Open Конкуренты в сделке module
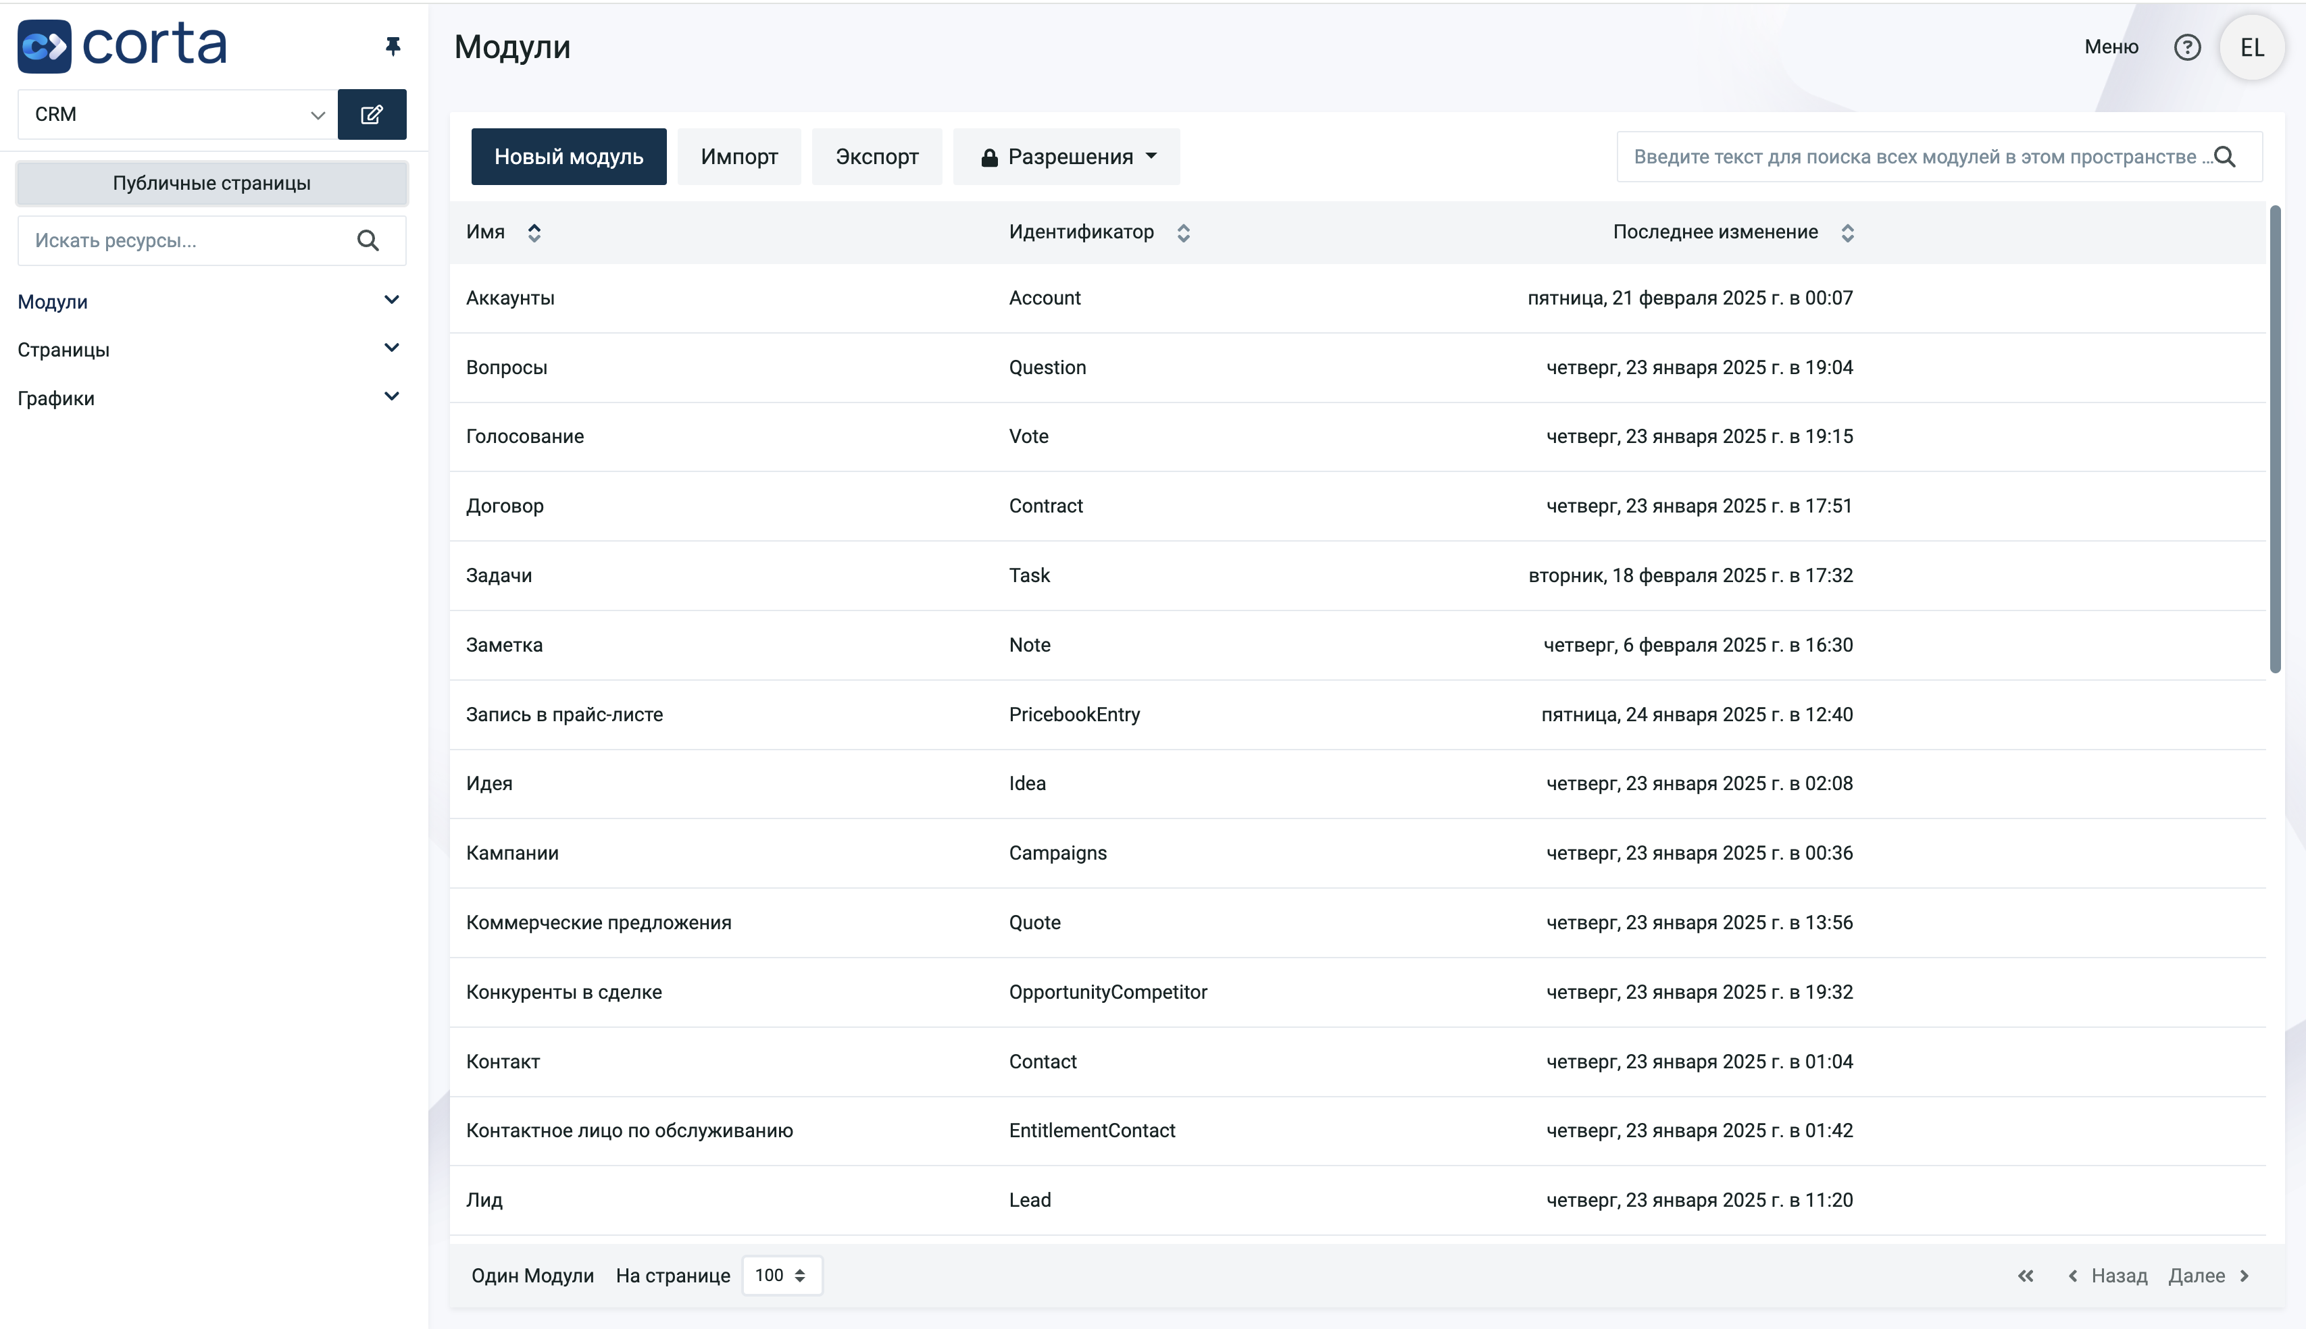Image resolution: width=2306 pixels, height=1329 pixels. pos(1357,992)
